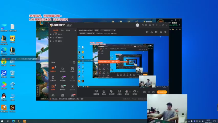218x123 pixels.
Task: Click the unlock padlock icon in toolbar
Action: 152,32
